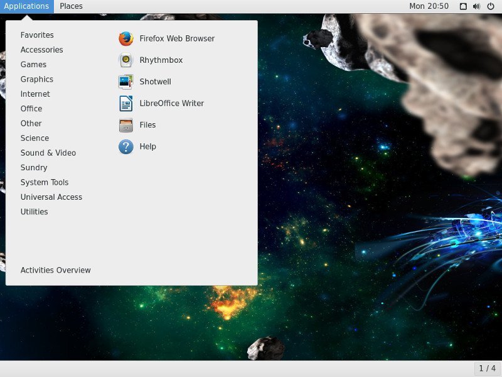Click the Shotwell photo icon
The image size is (502, 377).
tap(126, 82)
